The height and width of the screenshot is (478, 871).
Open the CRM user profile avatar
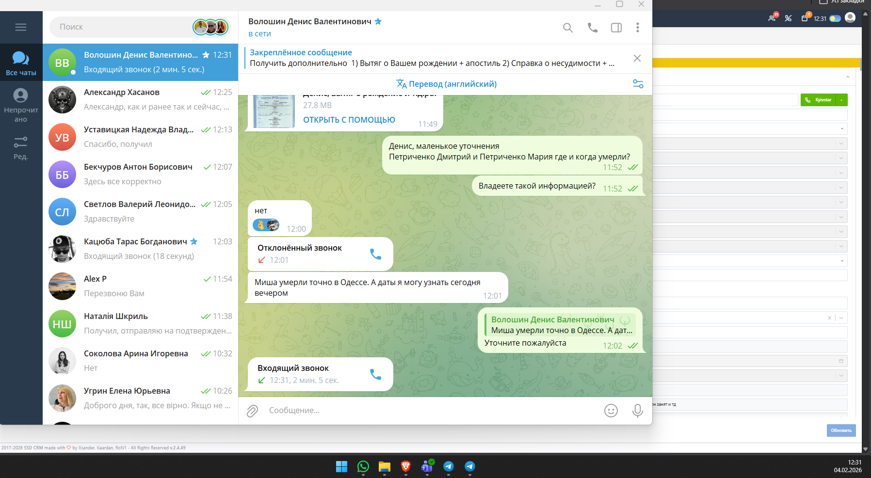pos(850,18)
